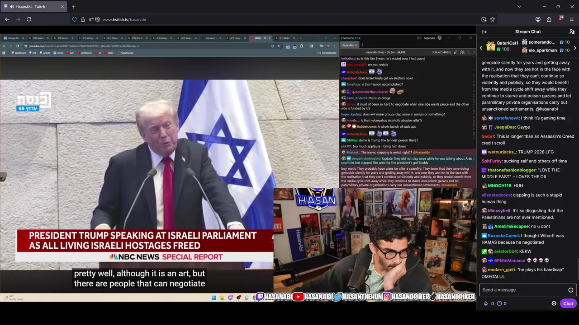The image size is (579, 325).
Task: Click username 6PMinMonaco in chat
Action: click(x=509, y=260)
